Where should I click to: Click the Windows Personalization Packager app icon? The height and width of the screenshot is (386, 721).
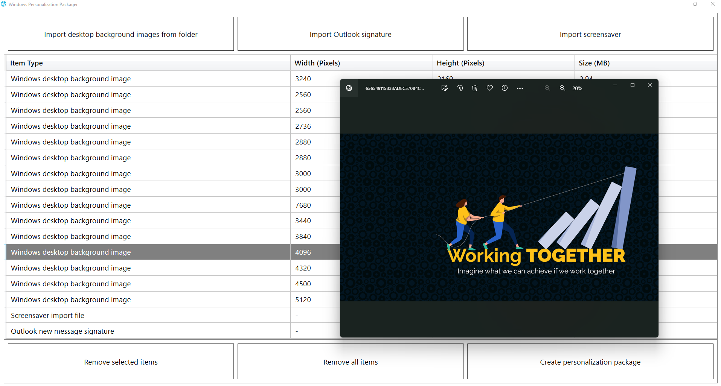(4, 4)
